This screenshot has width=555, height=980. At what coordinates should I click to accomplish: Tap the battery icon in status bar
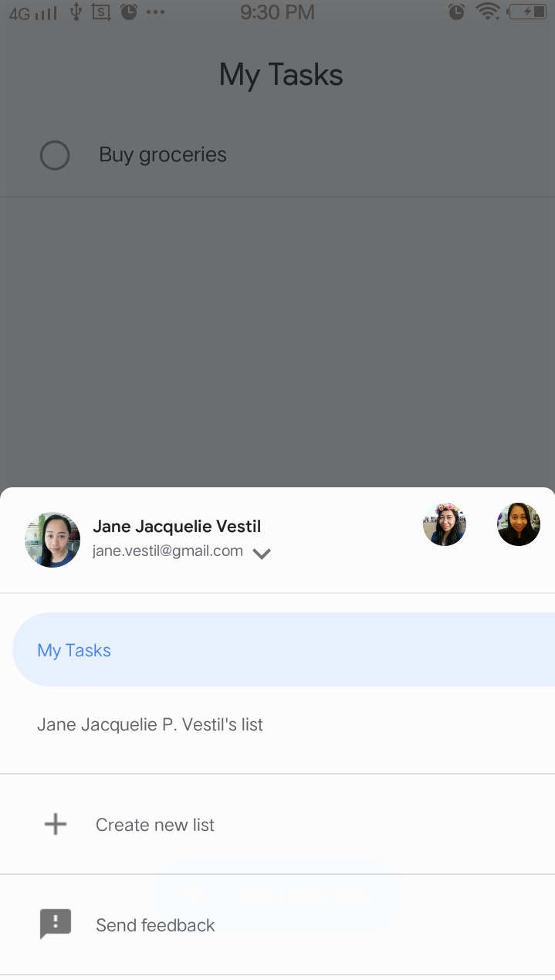tap(530, 12)
